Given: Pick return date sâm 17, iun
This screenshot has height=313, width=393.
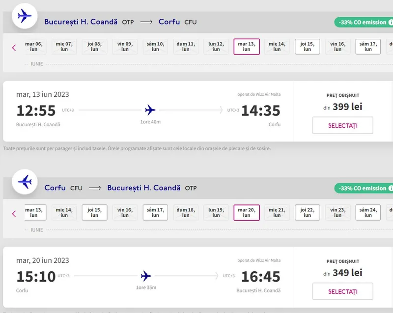Looking at the screenshot, I should click(x=155, y=213).
